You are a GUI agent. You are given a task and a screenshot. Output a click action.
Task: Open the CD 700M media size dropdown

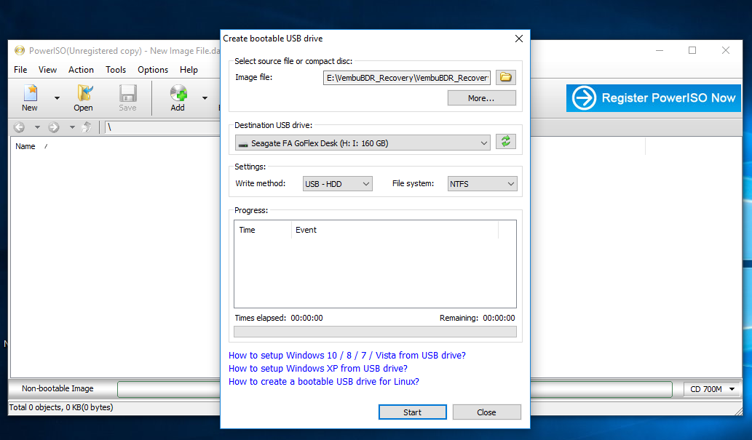[x=712, y=389]
